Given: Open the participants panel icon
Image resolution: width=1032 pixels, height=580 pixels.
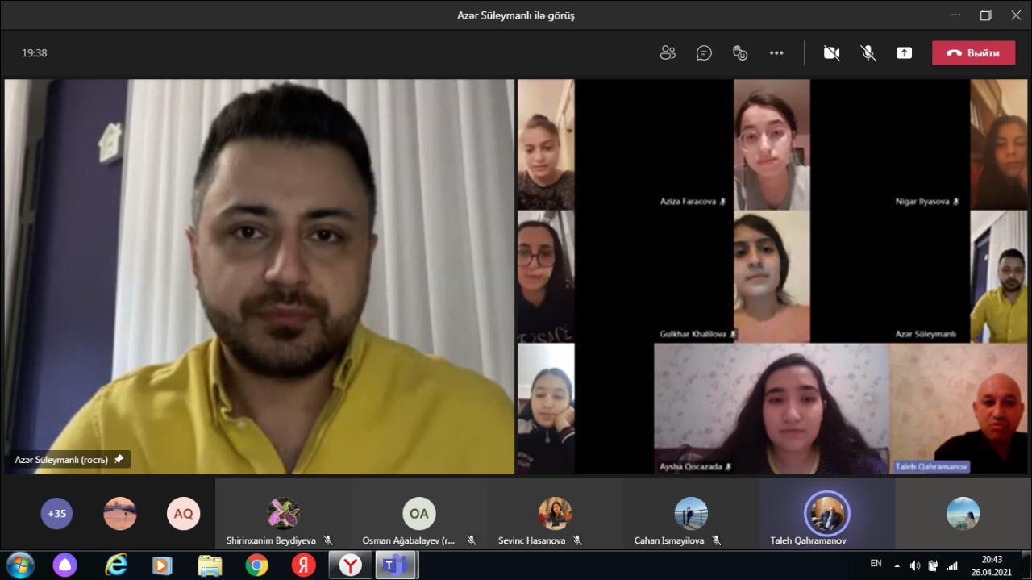Looking at the screenshot, I should pyautogui.click(x=668, y=53).
